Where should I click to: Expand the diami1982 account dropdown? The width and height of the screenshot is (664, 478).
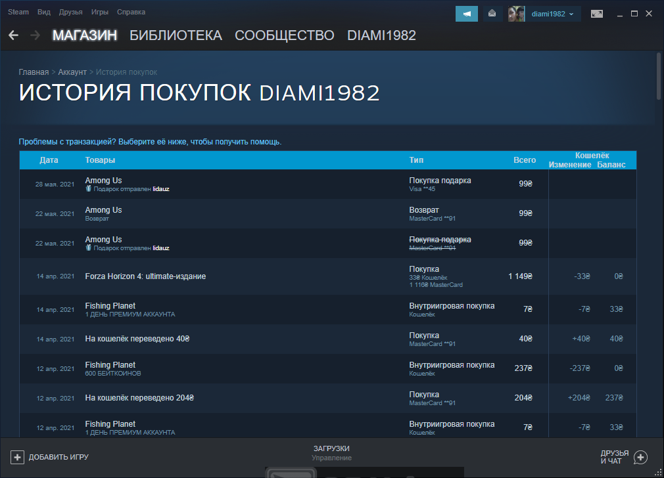click(x=552, y=14)
